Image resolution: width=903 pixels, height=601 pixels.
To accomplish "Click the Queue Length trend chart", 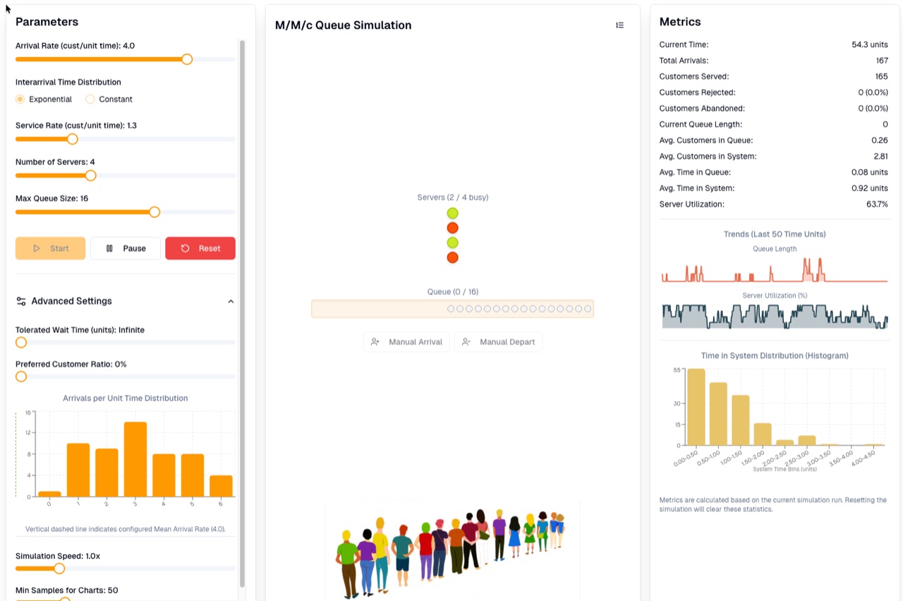I will click(774, 269).
